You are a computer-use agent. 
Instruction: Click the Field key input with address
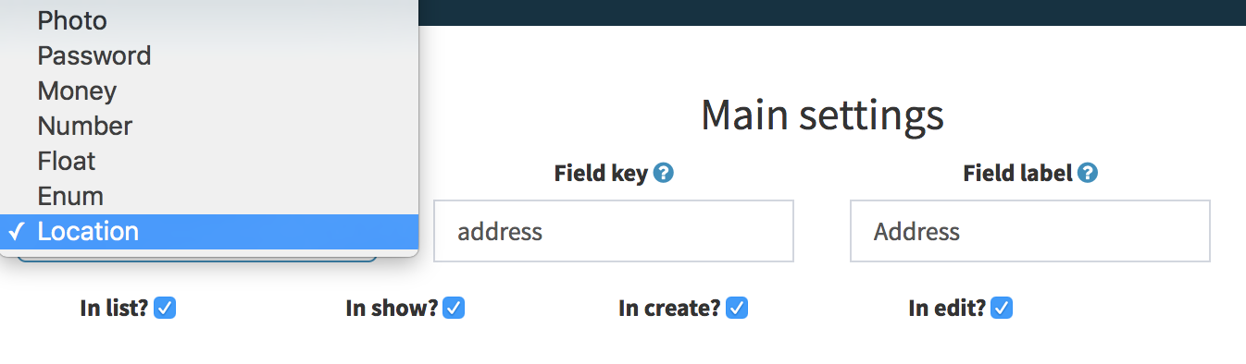[614, 231]
